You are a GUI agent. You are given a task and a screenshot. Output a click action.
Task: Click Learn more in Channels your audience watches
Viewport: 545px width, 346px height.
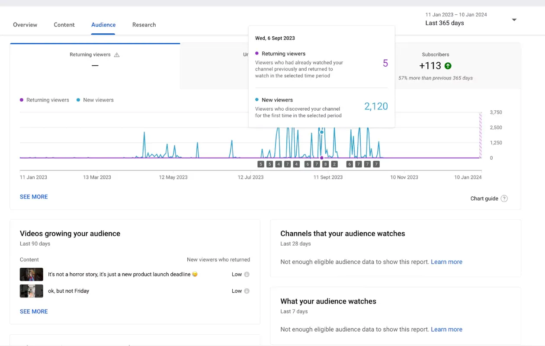446,262
